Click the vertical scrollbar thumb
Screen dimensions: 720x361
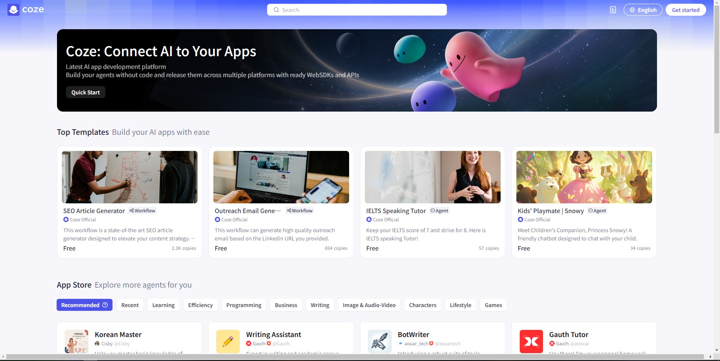coord(717,69)
